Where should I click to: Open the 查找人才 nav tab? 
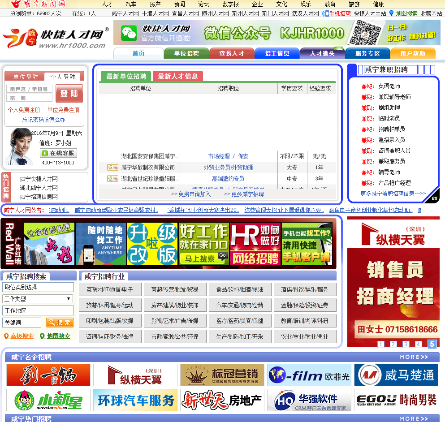pos(232,53)
